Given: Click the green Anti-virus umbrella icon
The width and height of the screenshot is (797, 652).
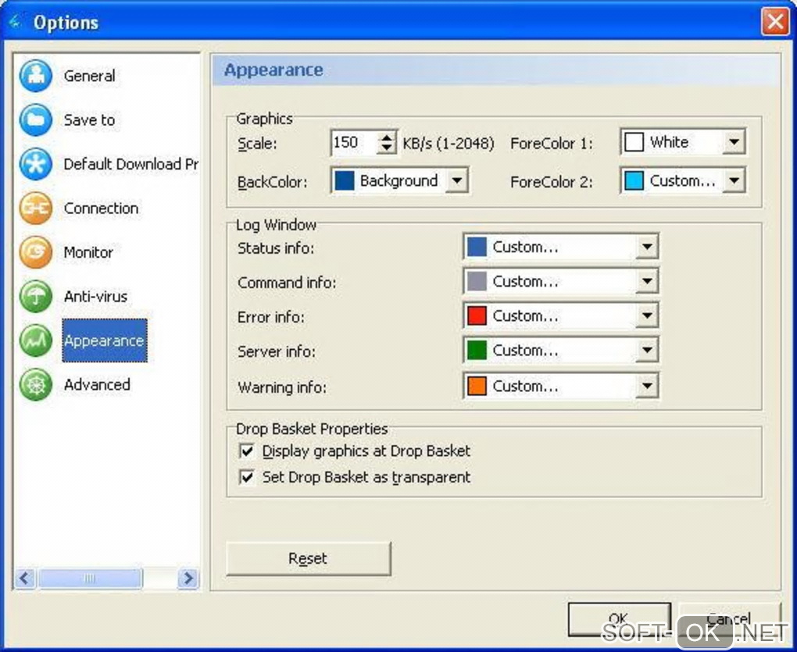Looking at the screenshot, I should point(36,297).
